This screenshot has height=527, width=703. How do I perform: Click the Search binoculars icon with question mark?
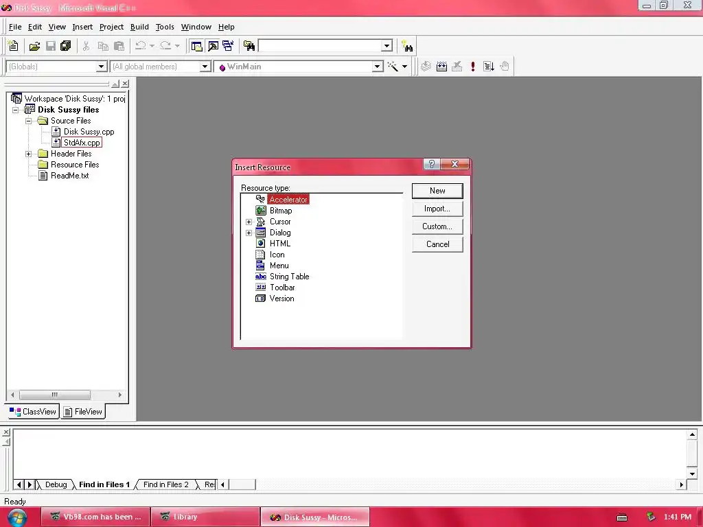tap(407, 46)
